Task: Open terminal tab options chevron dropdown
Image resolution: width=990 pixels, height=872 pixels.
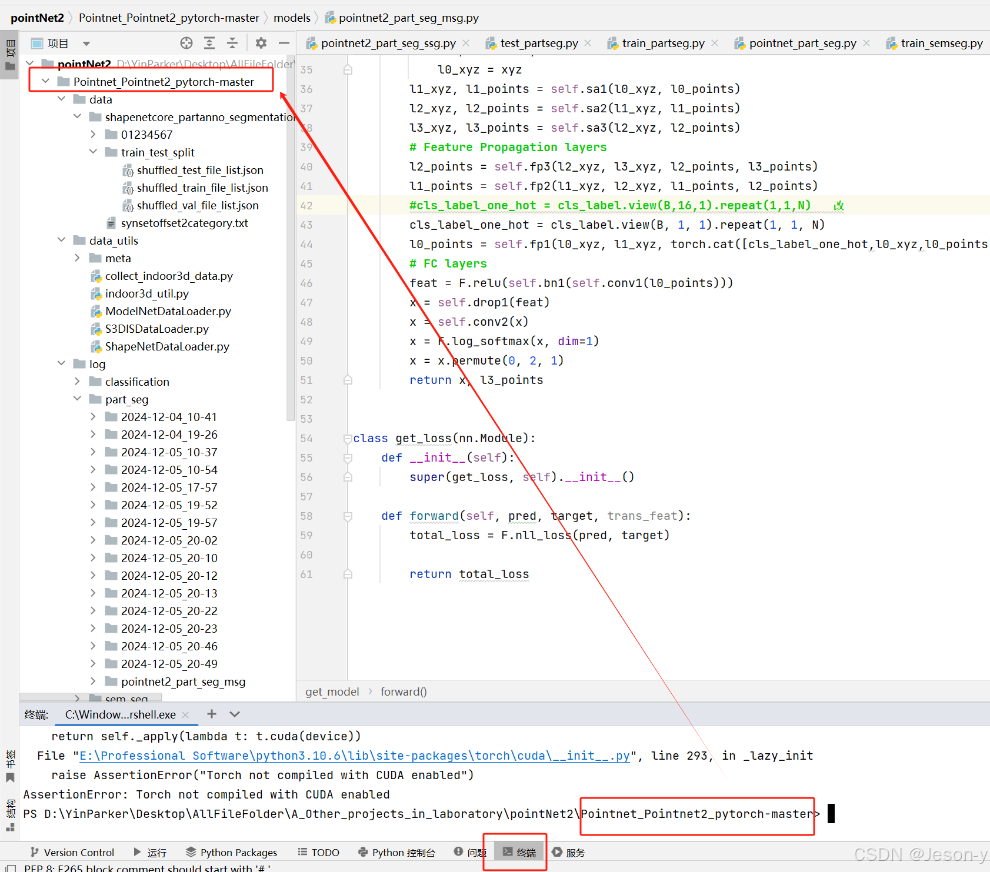Action: 235,714
